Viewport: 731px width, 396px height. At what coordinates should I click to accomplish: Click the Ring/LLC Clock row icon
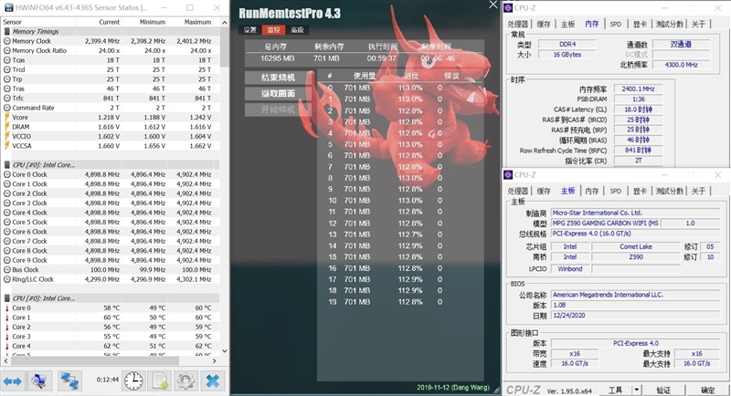7,279
